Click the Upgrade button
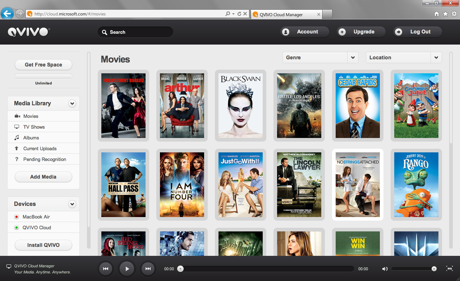The height and width of the screenshot is (281, 460). point(361,32)
